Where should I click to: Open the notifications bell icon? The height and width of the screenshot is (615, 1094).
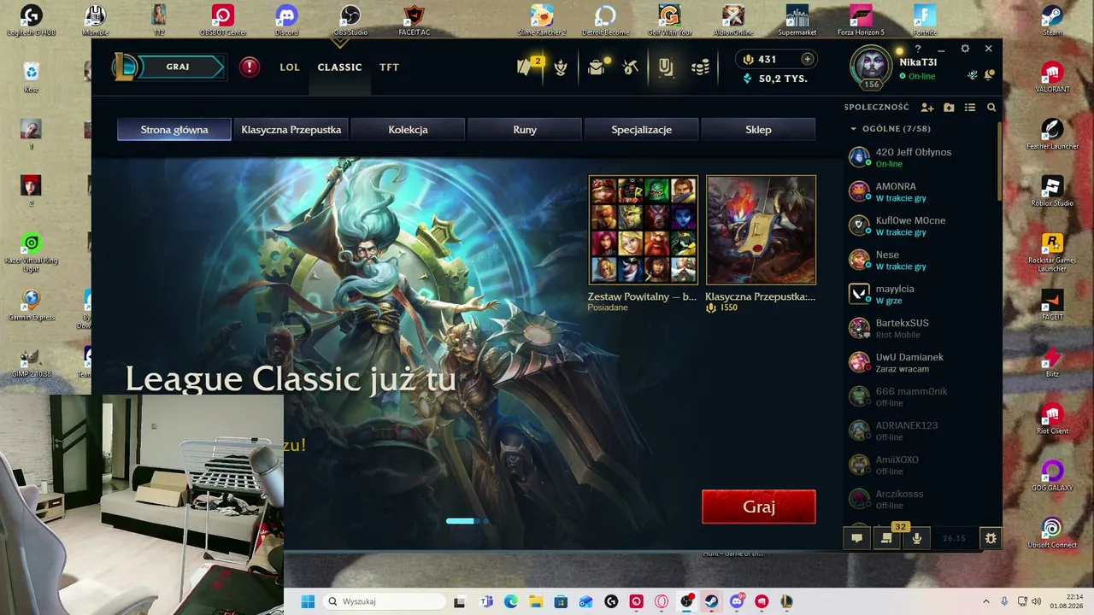[x=989, y=75]
